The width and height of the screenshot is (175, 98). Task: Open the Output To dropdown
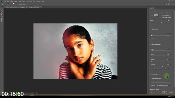[164, 85]
